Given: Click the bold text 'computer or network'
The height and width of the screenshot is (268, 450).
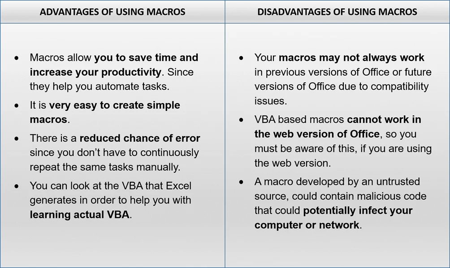Looking at the screenshot, I should (x=307, y=225).
